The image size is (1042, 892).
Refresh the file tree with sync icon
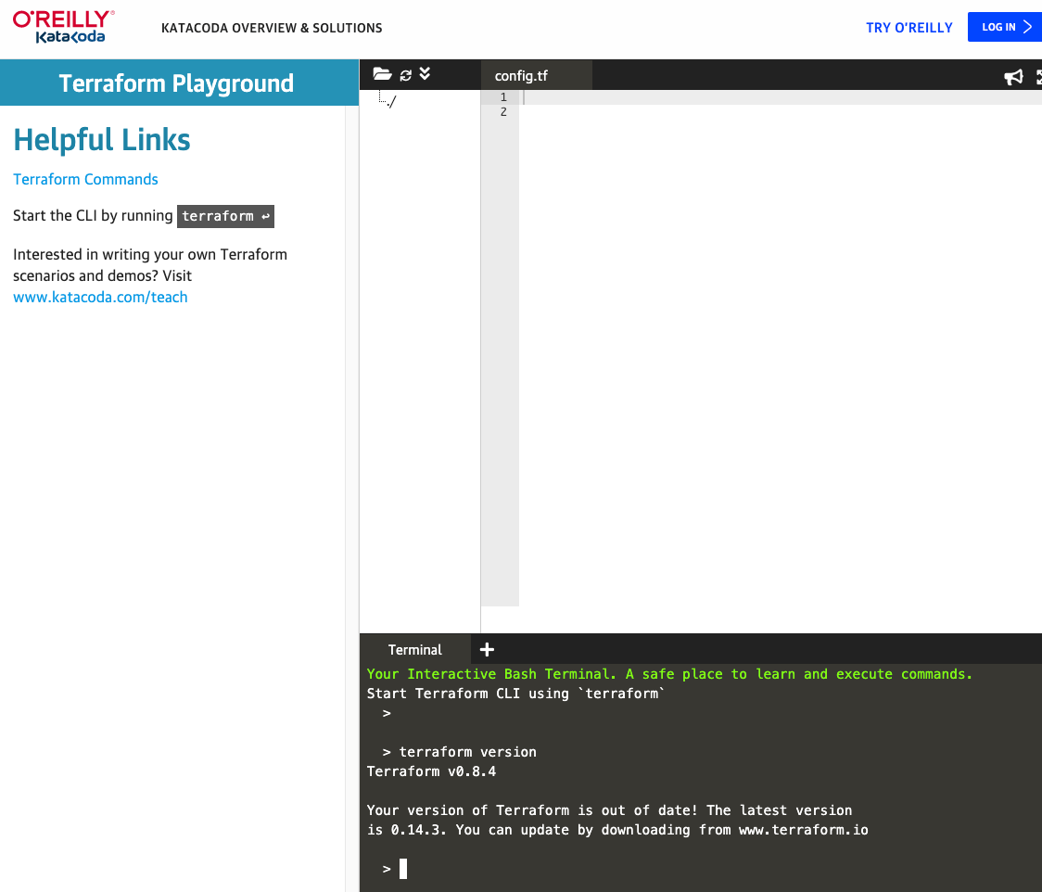(405, 75)
